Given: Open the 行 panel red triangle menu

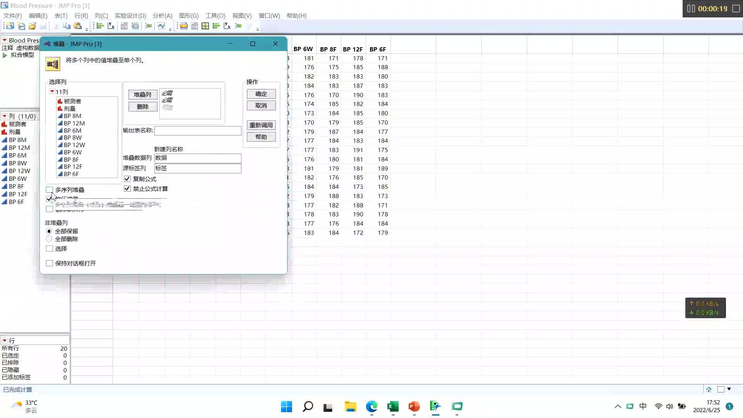Looking at the screenshot, I should [x=5, y=340].
